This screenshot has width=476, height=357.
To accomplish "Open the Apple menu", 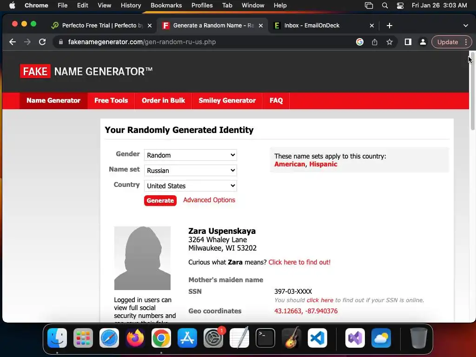I will (x=12, y=5).
